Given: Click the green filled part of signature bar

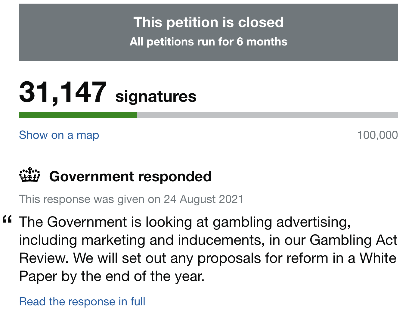Looking at the screenshot, I should pyautogui.click(x=78, y=115).
